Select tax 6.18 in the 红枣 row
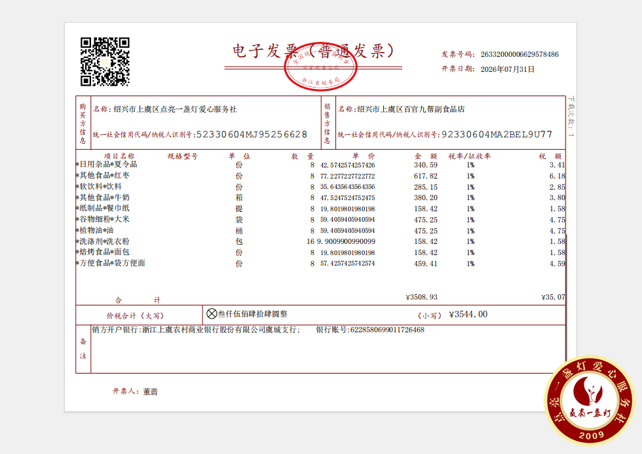Viewport: 642px width, 454px height. click(557, 176)
